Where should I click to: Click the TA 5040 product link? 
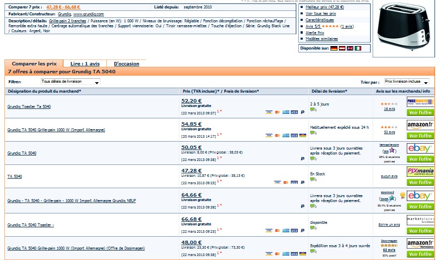[x=14, y=176]
